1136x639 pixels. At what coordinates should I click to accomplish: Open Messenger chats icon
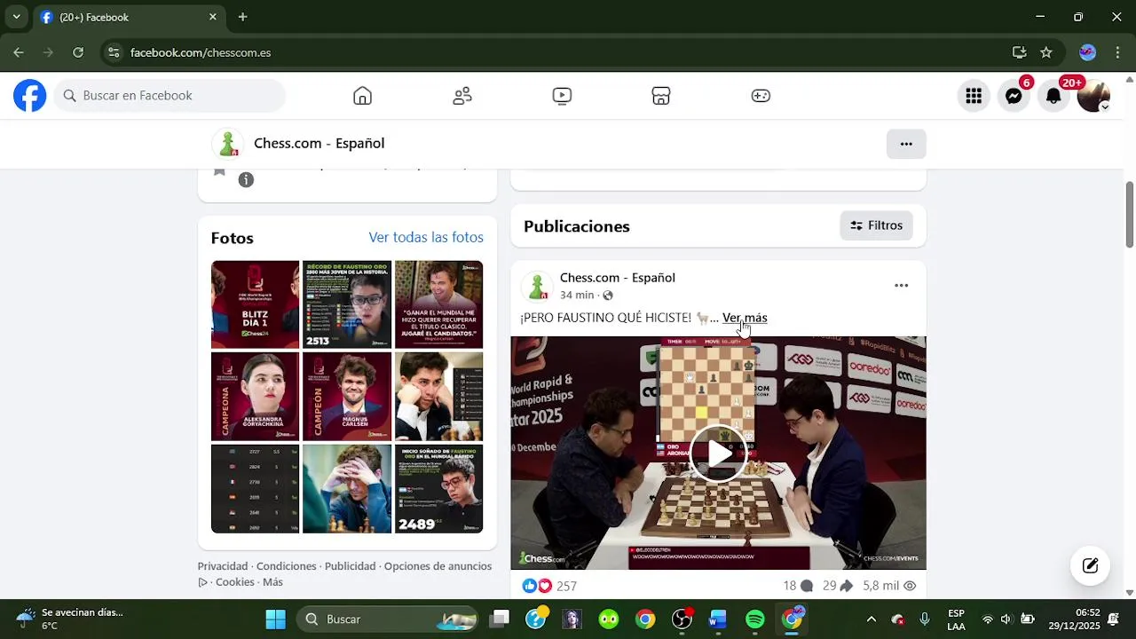tap(1014, 96)
